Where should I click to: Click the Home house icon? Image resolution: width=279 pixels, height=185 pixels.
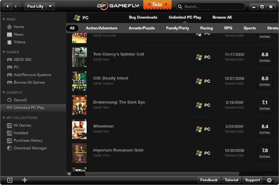tap(9, 27)
